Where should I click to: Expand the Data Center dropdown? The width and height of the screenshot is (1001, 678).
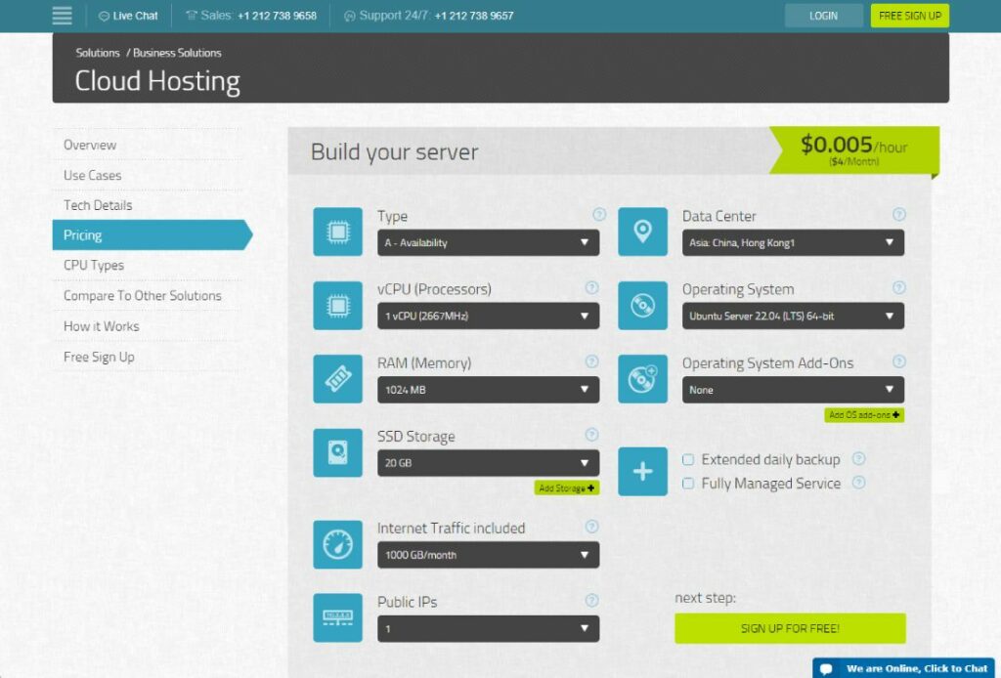pos(793,242)
